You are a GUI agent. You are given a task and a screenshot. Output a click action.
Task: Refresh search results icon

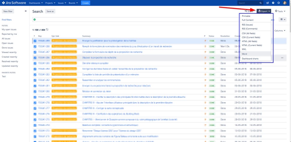click(x=47, y=30)
